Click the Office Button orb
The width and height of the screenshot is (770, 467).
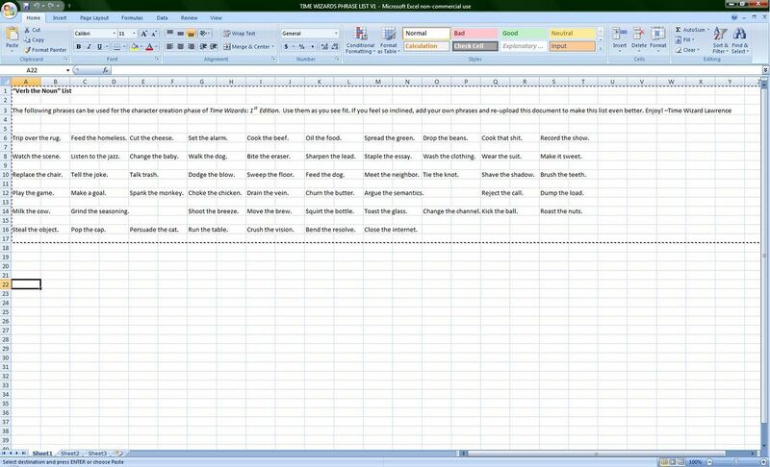pyautogui.click(x=9, y=10)
